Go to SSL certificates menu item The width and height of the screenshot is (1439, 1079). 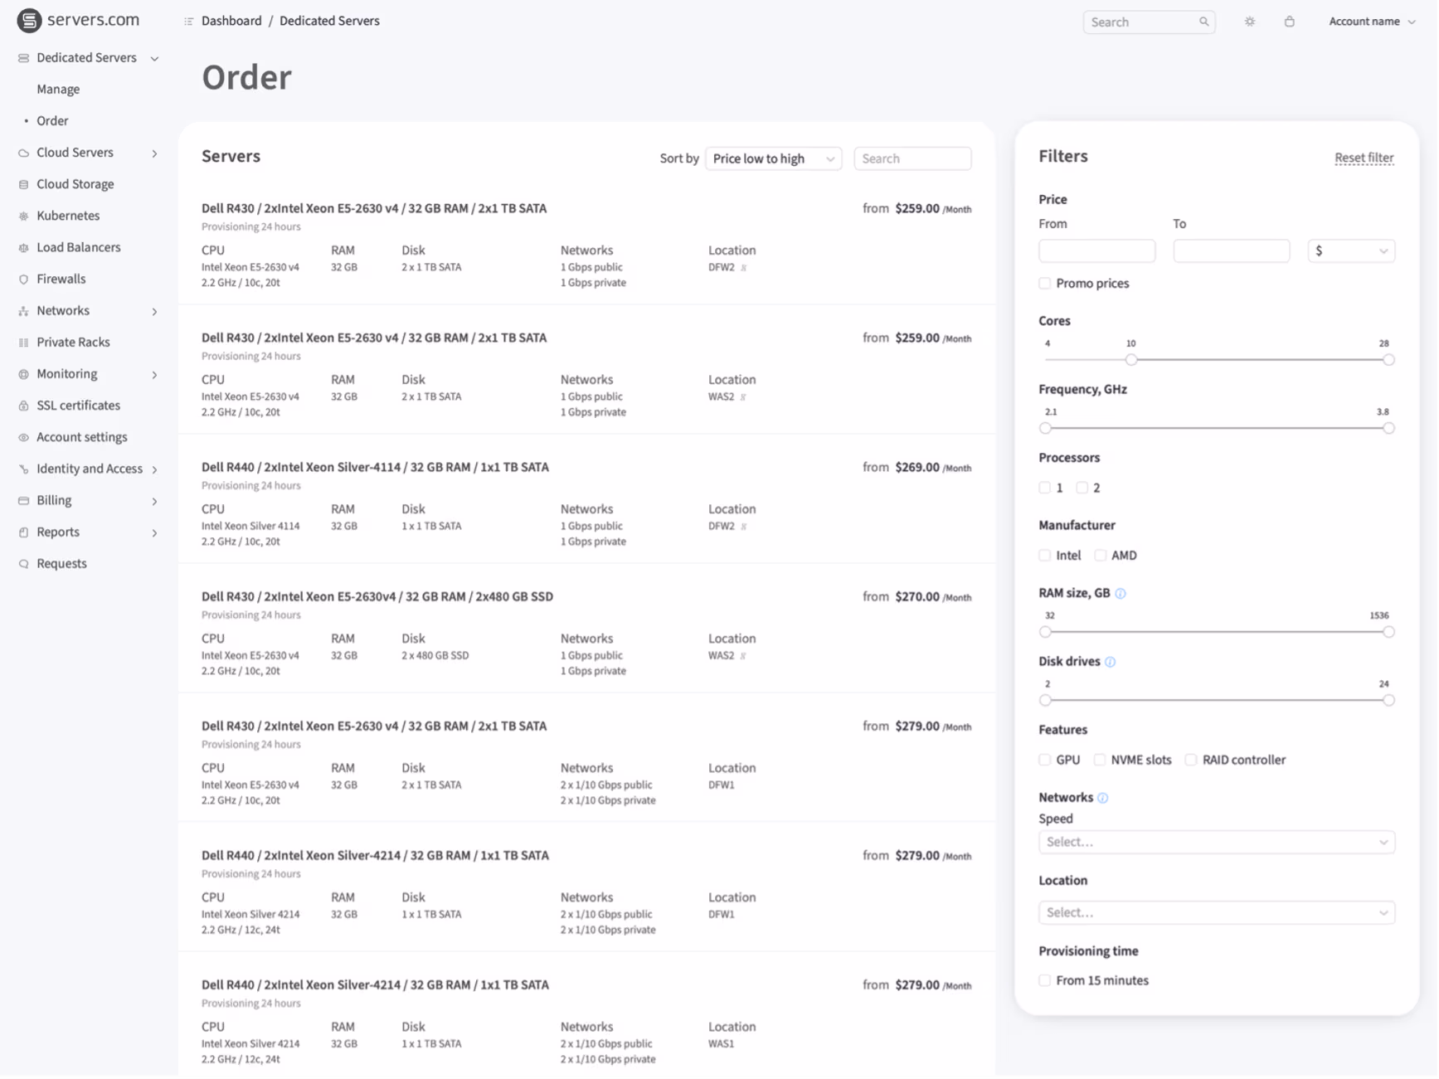pyautogui.click(x=79, y=406)
